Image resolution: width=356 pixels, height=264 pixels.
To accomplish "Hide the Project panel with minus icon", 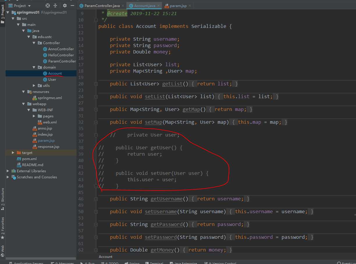I will pos(73,6).
